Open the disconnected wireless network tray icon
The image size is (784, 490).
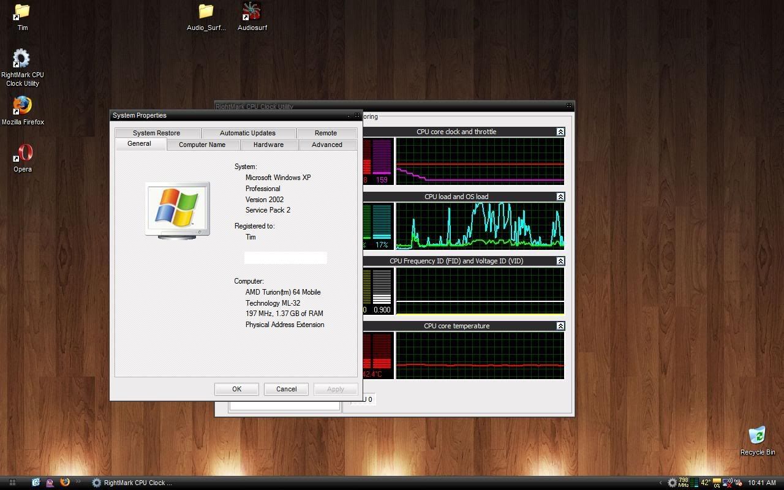pyautogui.click(x=727, y=483)
